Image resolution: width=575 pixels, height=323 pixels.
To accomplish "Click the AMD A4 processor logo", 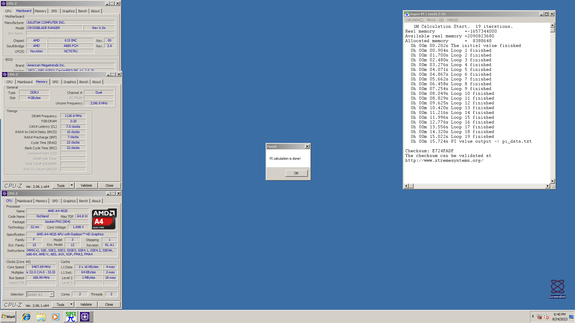I will (104, 219).
